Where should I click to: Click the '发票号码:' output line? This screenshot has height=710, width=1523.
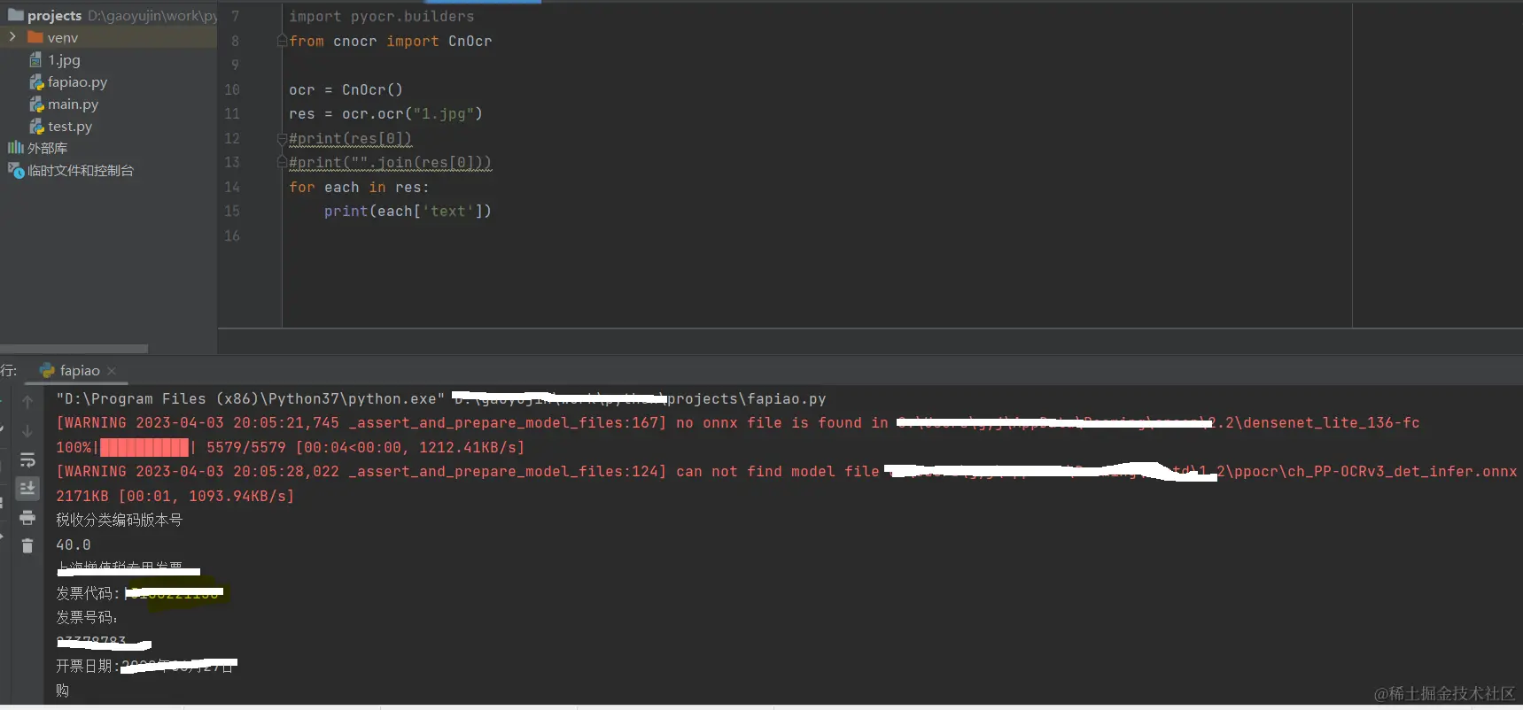pos(87,617)
